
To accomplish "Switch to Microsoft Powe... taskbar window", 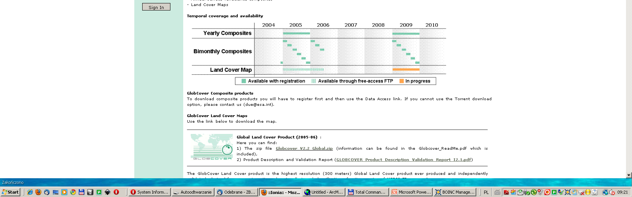I will coord(411,192).
